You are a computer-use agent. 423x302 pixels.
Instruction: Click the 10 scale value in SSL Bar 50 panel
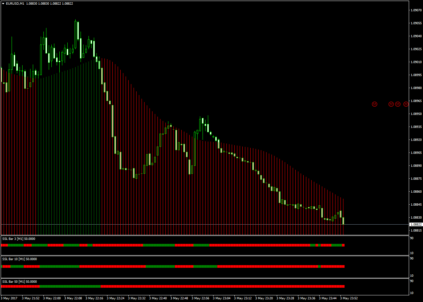(412, 293)
